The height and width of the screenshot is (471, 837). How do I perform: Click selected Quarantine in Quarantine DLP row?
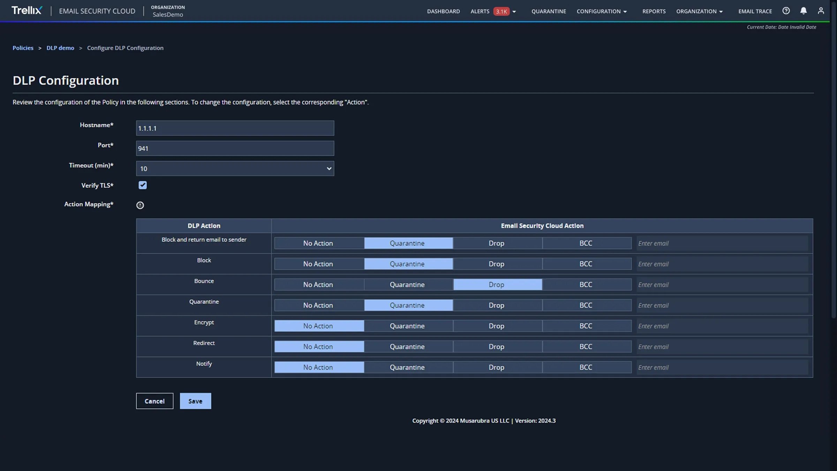tap(408, 305)
